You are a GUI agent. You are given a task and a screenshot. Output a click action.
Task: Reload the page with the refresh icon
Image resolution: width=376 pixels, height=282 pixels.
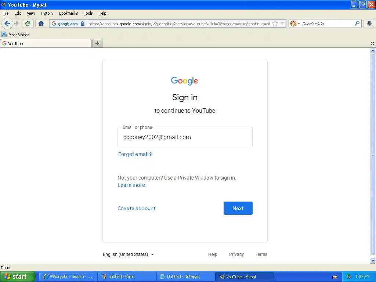pos(28,23)
